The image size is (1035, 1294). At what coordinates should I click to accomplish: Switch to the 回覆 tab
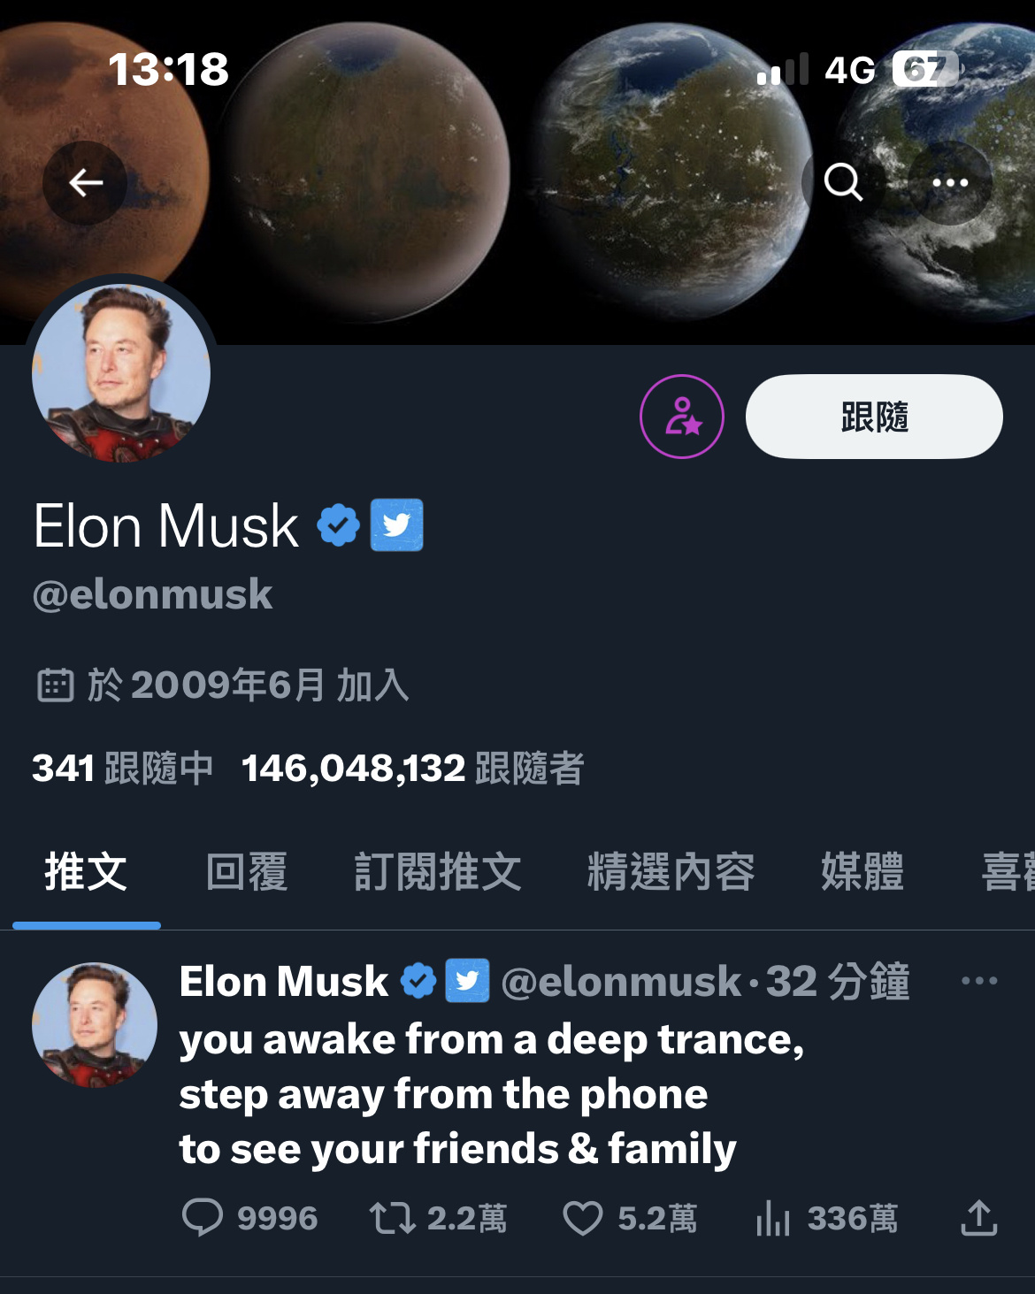click(x=247, y=872)
